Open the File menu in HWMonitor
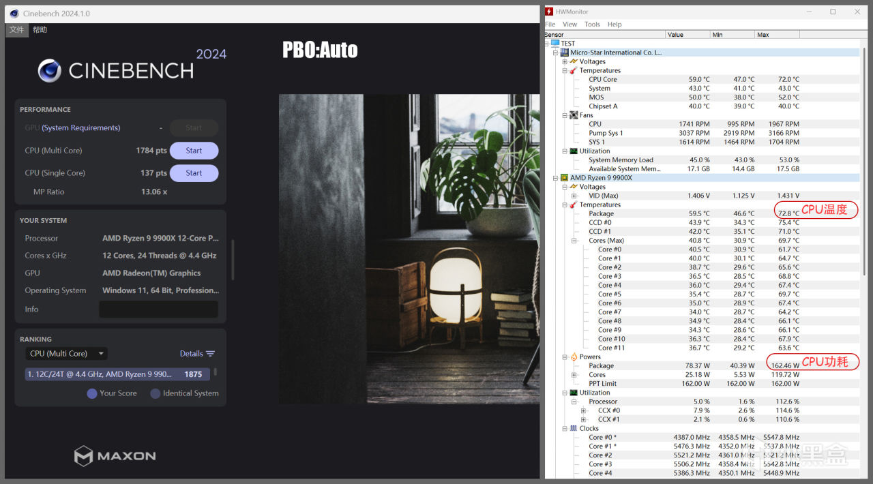Screen dimensions: 873x484 (550, 24)
